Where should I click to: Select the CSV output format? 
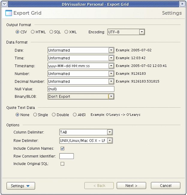[17, 32]
